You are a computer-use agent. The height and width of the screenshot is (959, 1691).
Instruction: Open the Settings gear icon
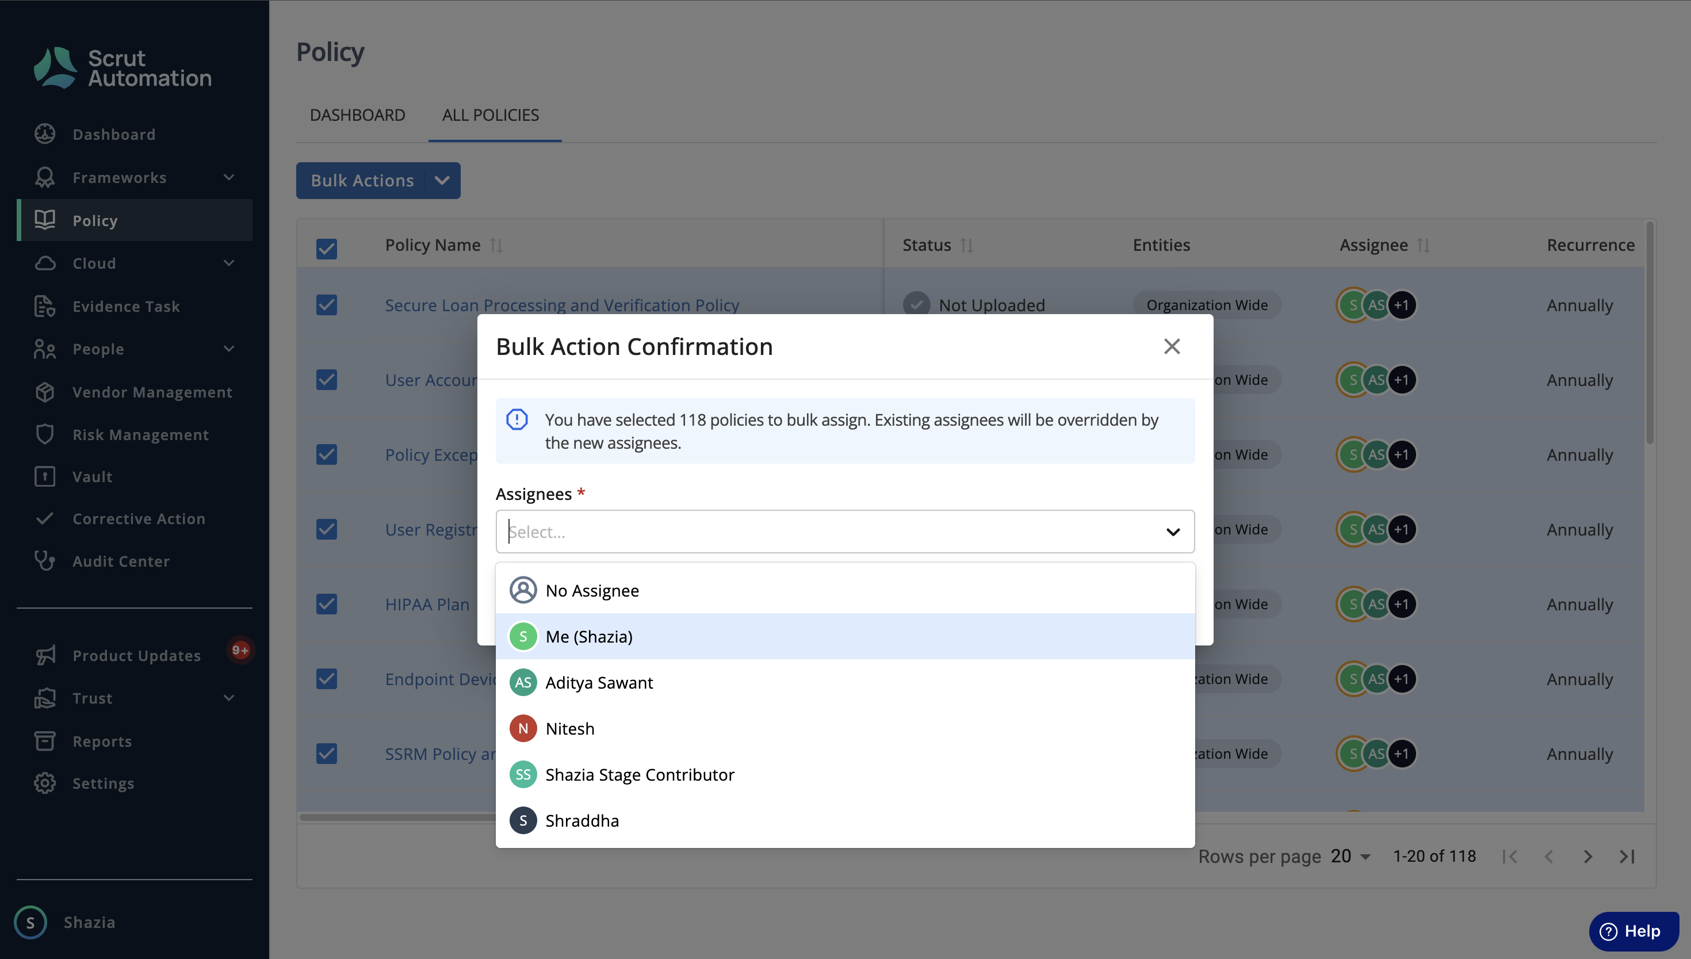(45, 783)
